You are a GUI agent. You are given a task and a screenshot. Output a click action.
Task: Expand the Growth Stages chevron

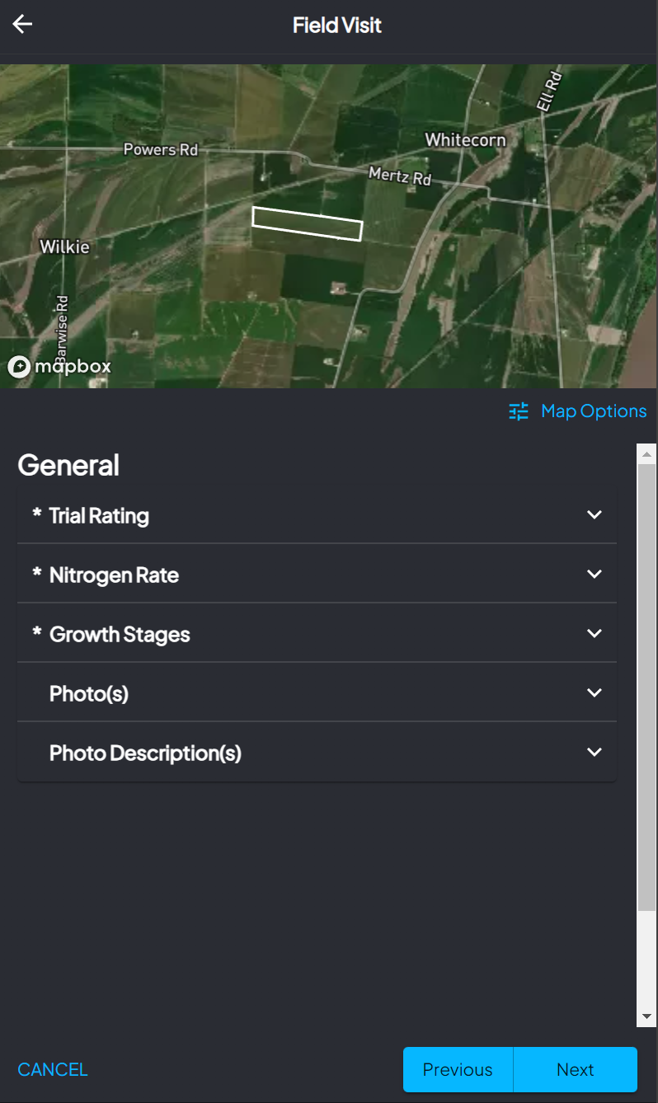pyautogui.click(x=594, y=633)
